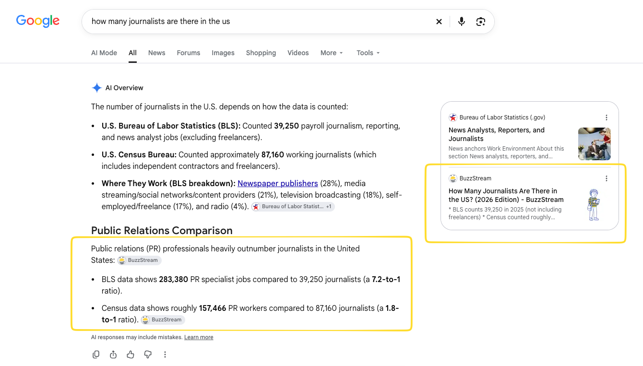Viewport: 643px width, 366px height.
Task: Open the Bureau of Labor Statistics +1 citation chip
Action: pyautogui.click(x=293, y=207)
